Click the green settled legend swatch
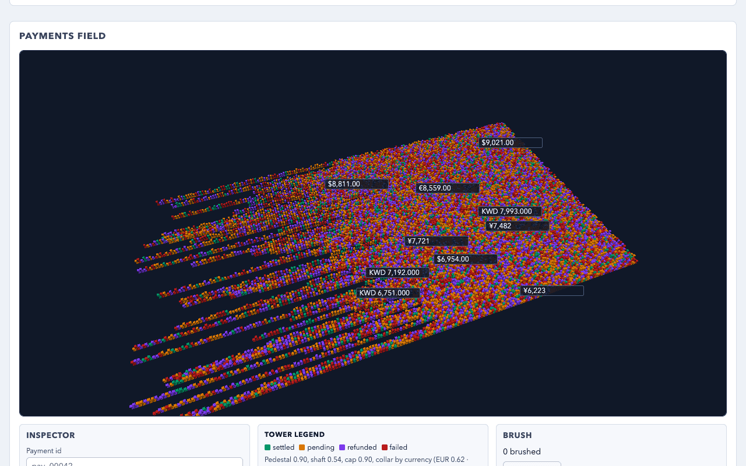 [268, 447]
